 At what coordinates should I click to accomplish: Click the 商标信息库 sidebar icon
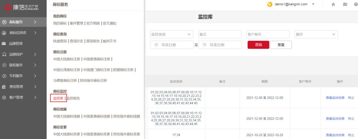click(4, 33)
